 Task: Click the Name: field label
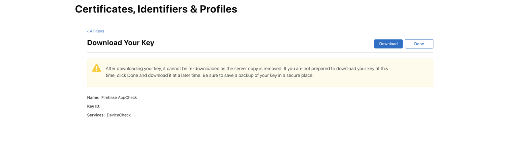(x=93, y=97)
